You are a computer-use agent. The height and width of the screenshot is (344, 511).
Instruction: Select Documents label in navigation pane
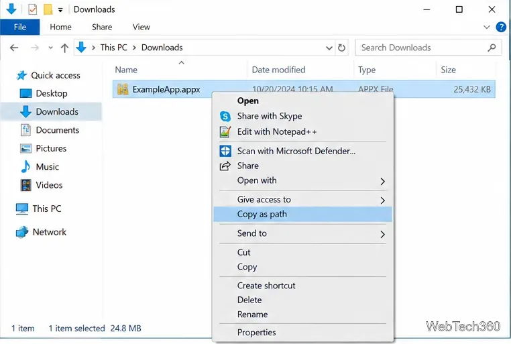(58, 130)
